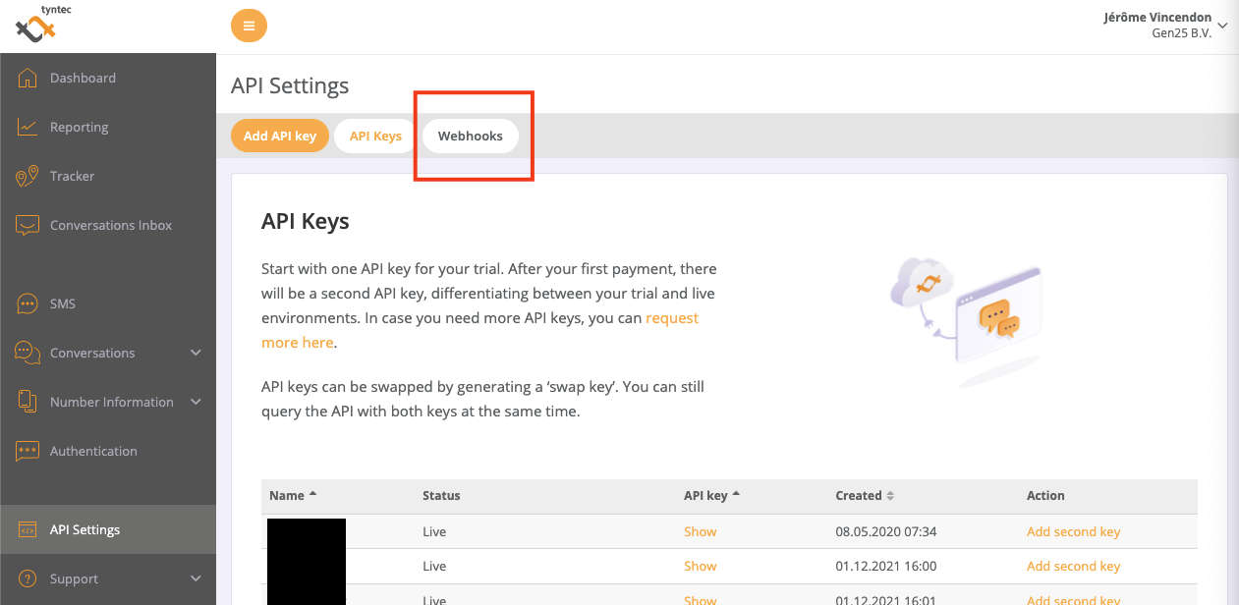Expand the Conversations sidebar submenu
This screenshot has height=605, width=1239.
[x=196, y=353]
